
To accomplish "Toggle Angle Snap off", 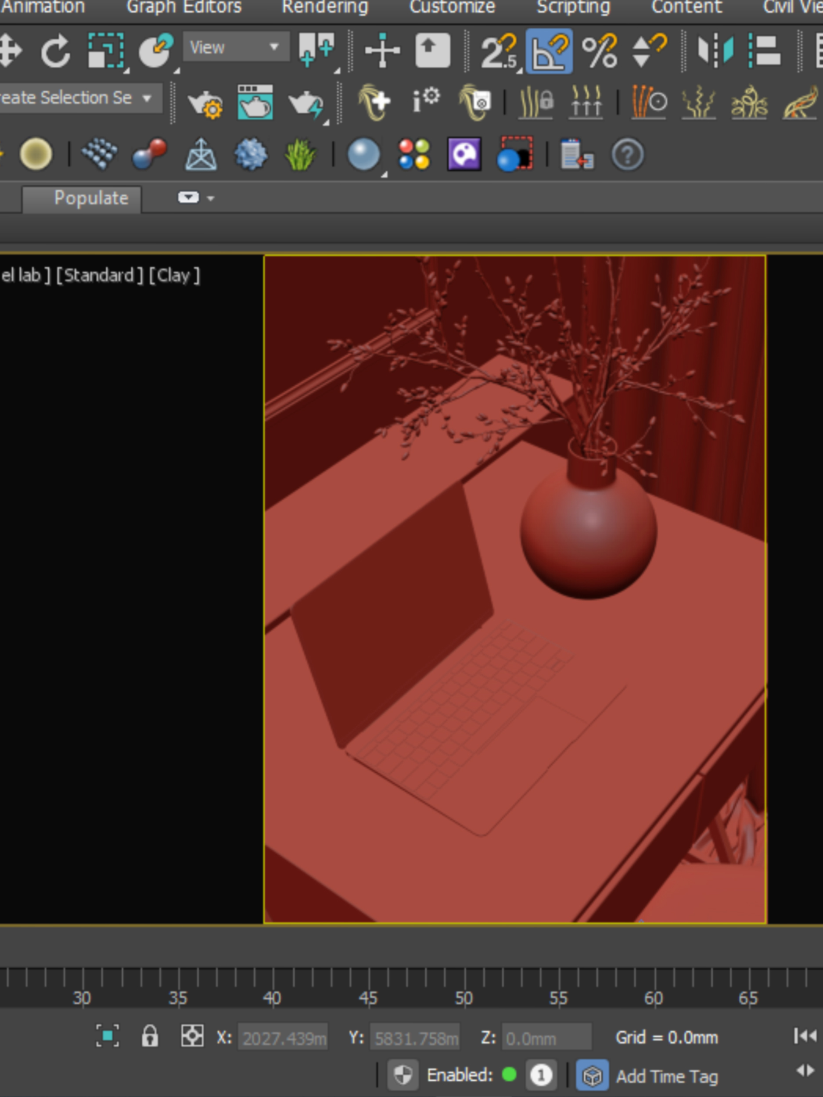I will click(549, 50).
